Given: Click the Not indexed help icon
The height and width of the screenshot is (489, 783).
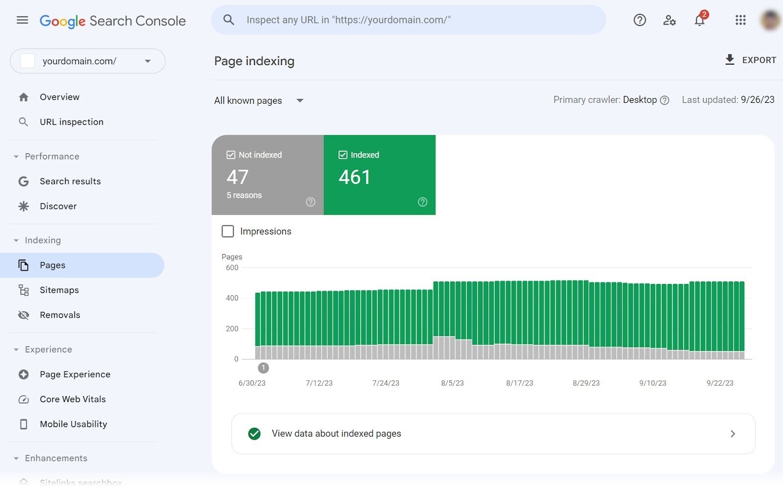Looking at the screenshot, I should click(x=310, y=202).
